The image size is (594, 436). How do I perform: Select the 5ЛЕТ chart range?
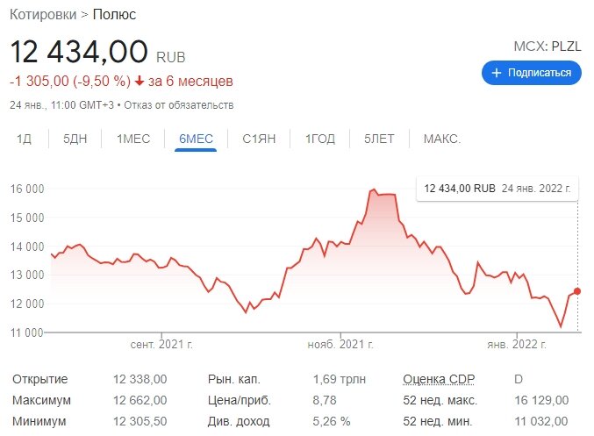(379, 139)
